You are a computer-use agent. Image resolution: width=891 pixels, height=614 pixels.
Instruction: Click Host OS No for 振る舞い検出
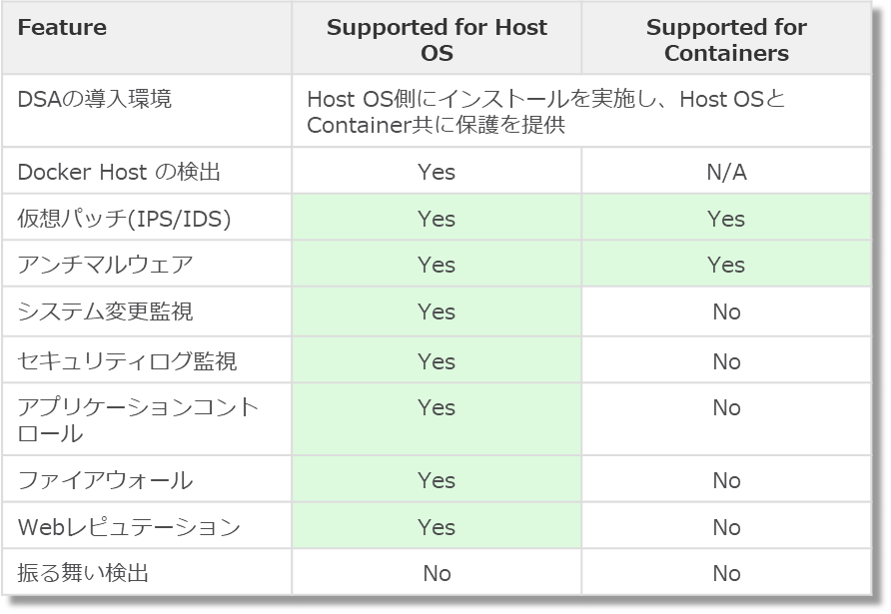tap(437, 573)
